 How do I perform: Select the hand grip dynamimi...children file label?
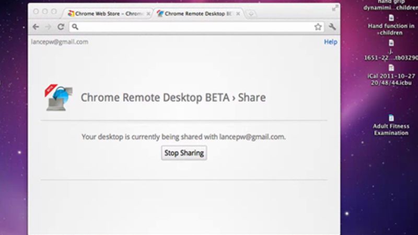[391, 5]
